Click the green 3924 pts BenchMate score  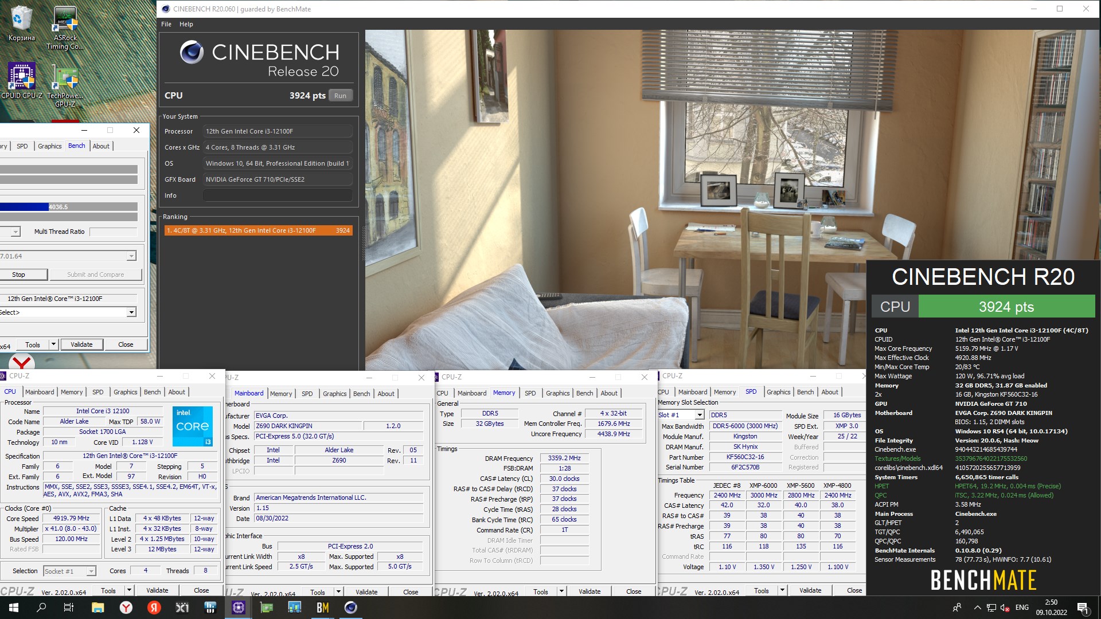(1006, 307)
